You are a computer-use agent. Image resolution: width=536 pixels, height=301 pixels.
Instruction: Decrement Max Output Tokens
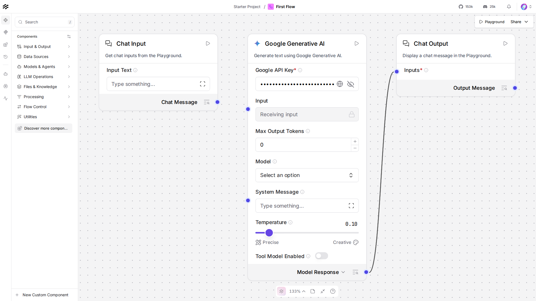tap(355, 148)
